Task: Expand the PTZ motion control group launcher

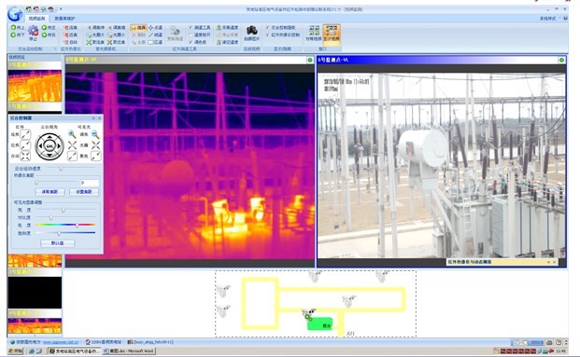Action: (55, 48)
